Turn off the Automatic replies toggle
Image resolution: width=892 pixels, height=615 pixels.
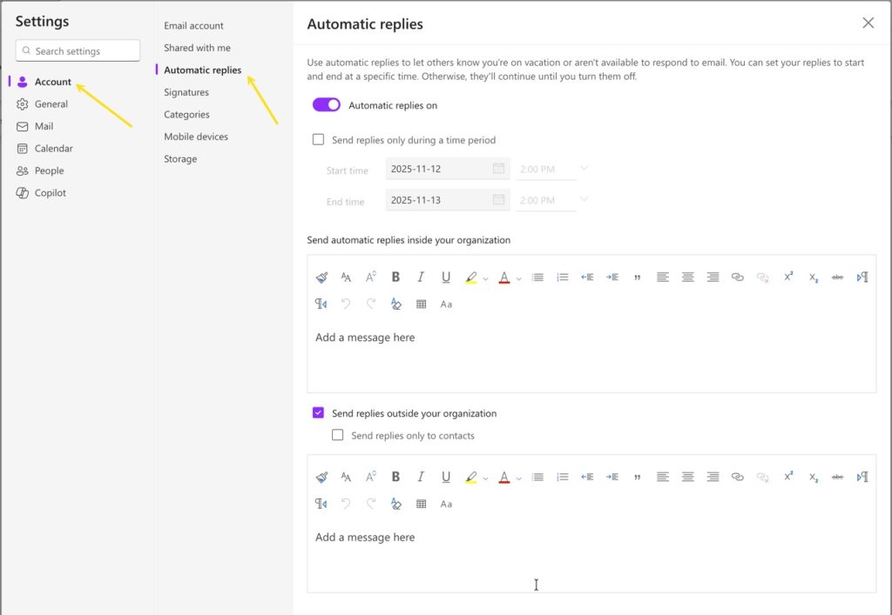(327, 105)
